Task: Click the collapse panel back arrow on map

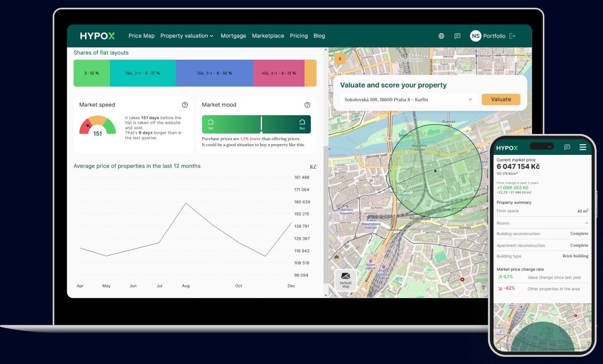Action: pyautogui.click(x=340, y=59)
